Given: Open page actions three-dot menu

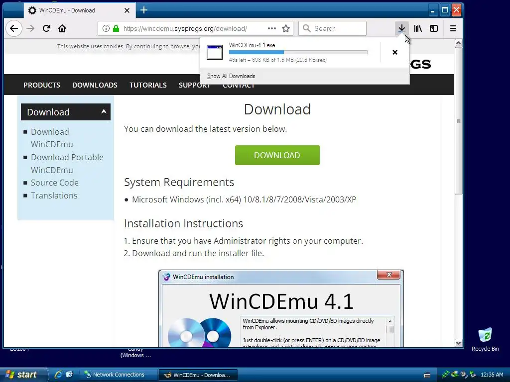Looking at the screenshot, I should 272,28.
